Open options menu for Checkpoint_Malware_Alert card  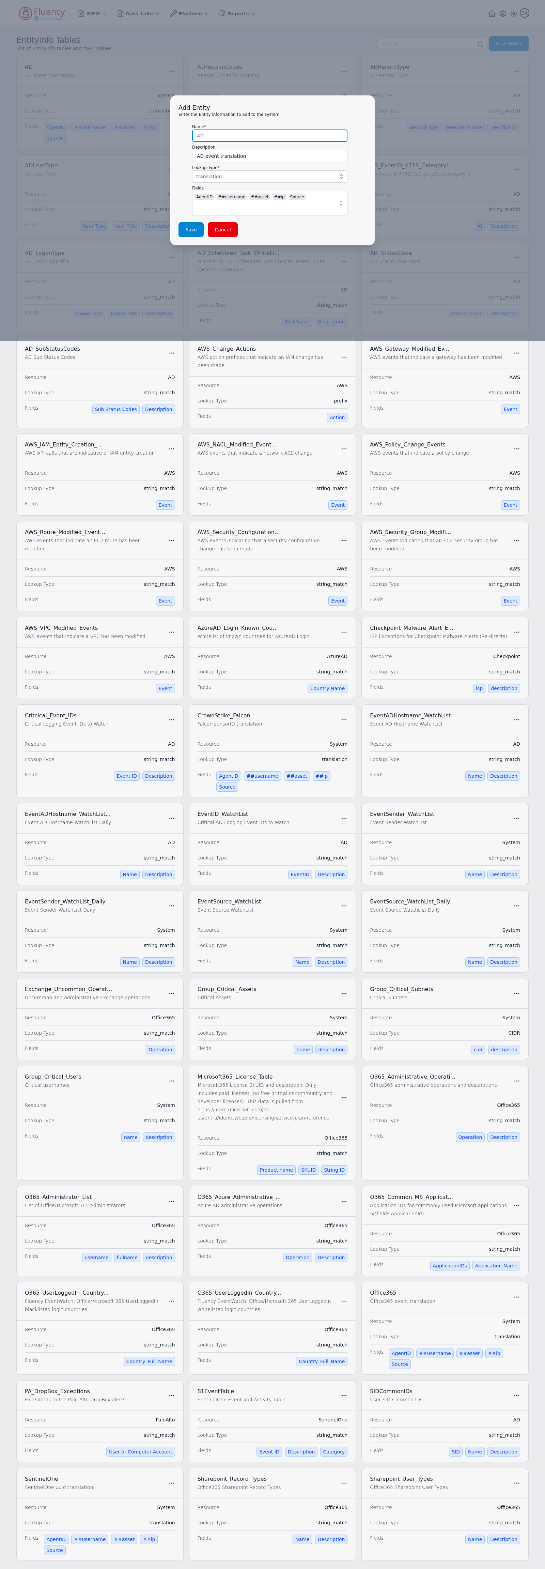516,632
